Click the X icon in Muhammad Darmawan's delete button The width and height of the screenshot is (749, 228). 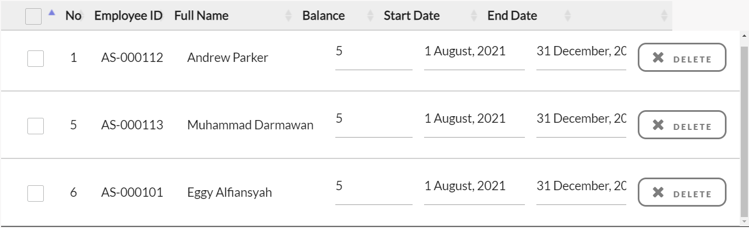[658, 126]
